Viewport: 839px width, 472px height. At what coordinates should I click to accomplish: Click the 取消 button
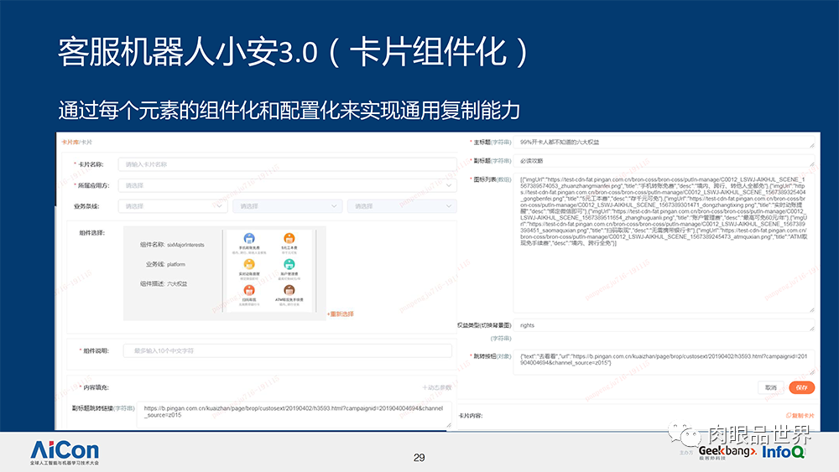(x=770, y=387)
